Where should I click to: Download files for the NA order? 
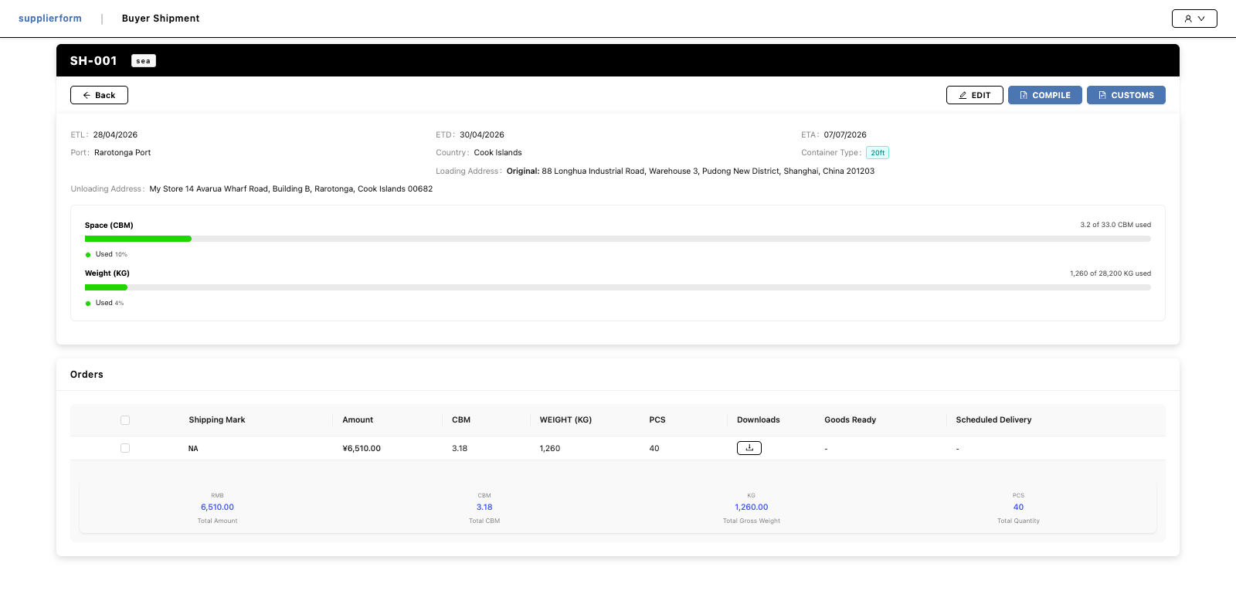749,448
